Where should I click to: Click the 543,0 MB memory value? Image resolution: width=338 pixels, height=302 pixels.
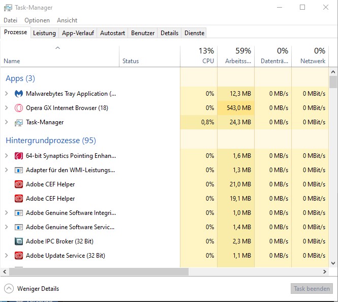tap(239, 108)
